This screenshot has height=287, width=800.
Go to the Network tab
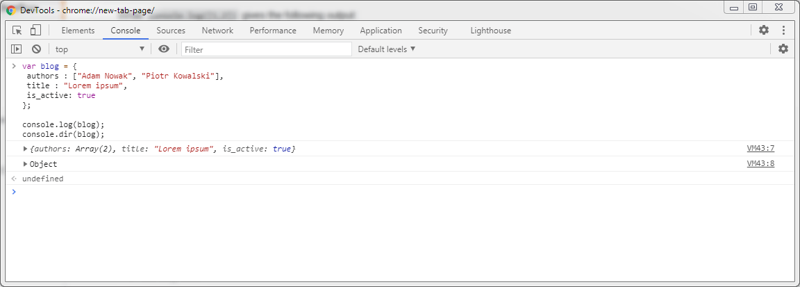pyautogui.click(x=217, y=31)
